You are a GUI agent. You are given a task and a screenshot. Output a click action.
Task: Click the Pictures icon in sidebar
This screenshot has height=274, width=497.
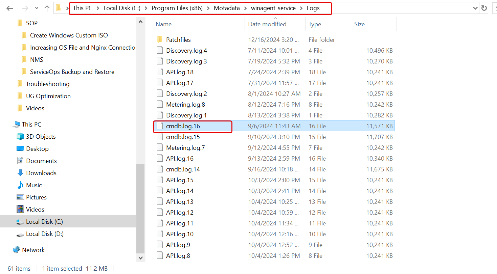point(20,197)
